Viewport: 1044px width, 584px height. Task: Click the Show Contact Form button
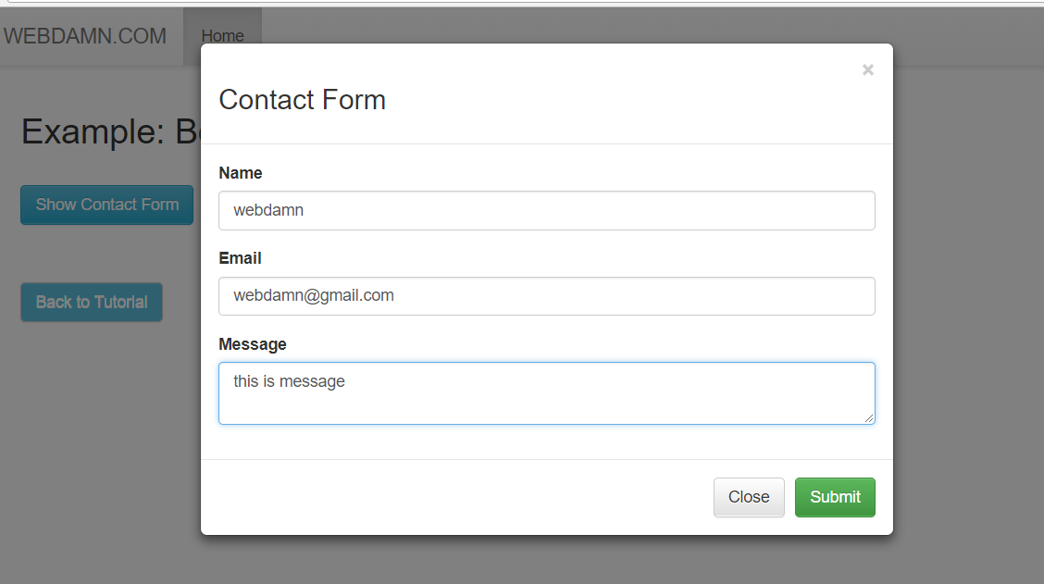tap(107, 205)
